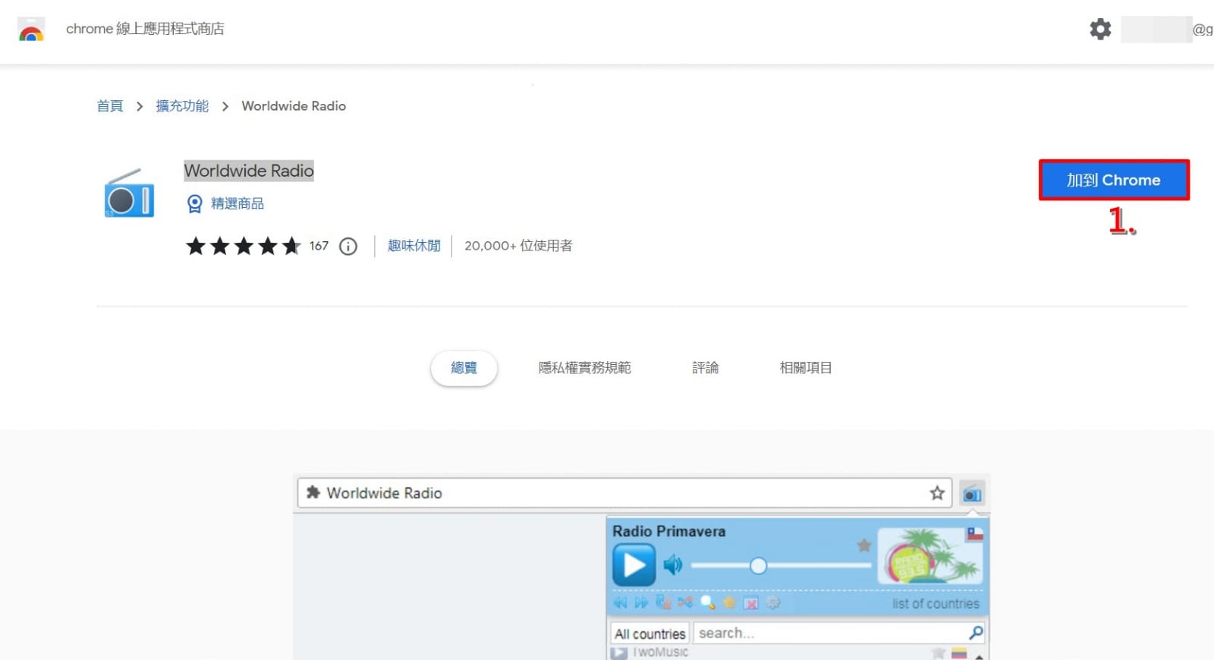Click the breadcrumb arrow after 首頁

140,106
